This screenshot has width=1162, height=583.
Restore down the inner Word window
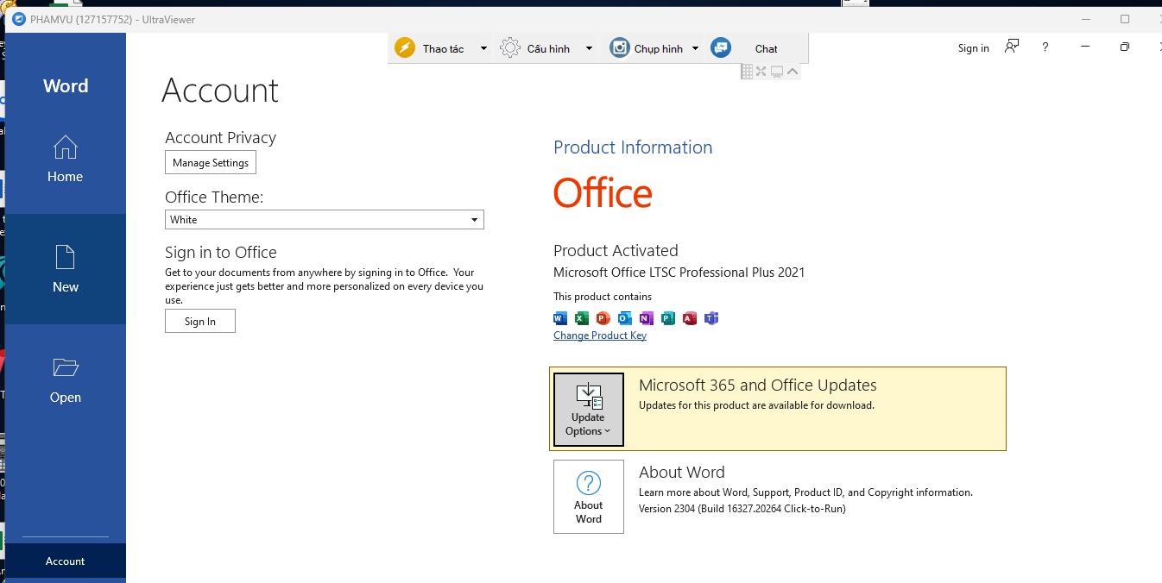pyautogui.click(x=1124, y=47)
